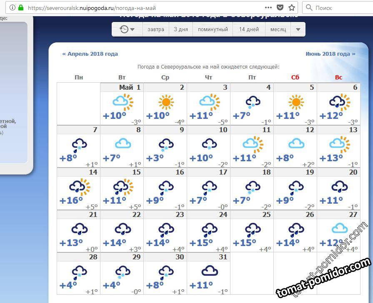This screenshot has width=373, height=303.
Task: Bookmark this page with the star icon
Action: [292, 7]
